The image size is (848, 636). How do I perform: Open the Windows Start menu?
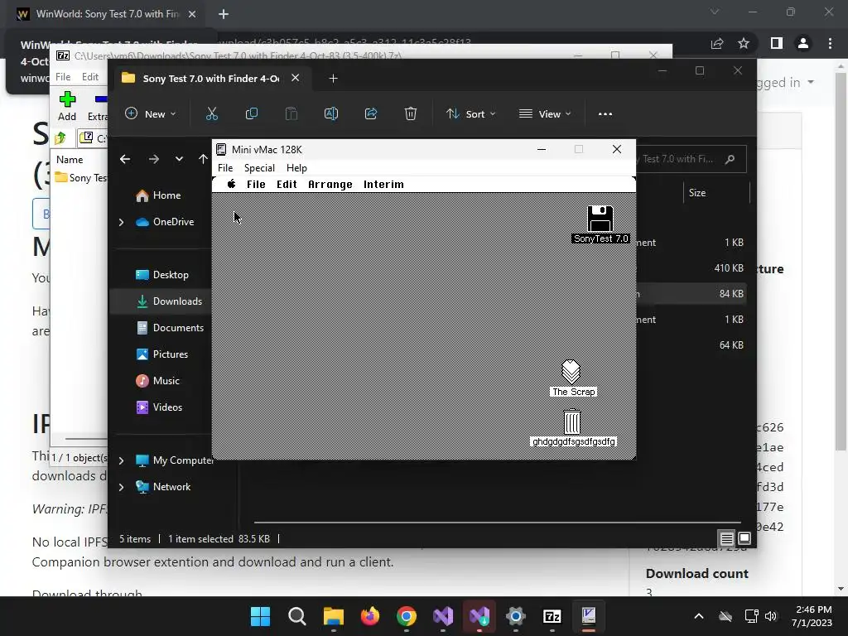(x=260, y=616)
